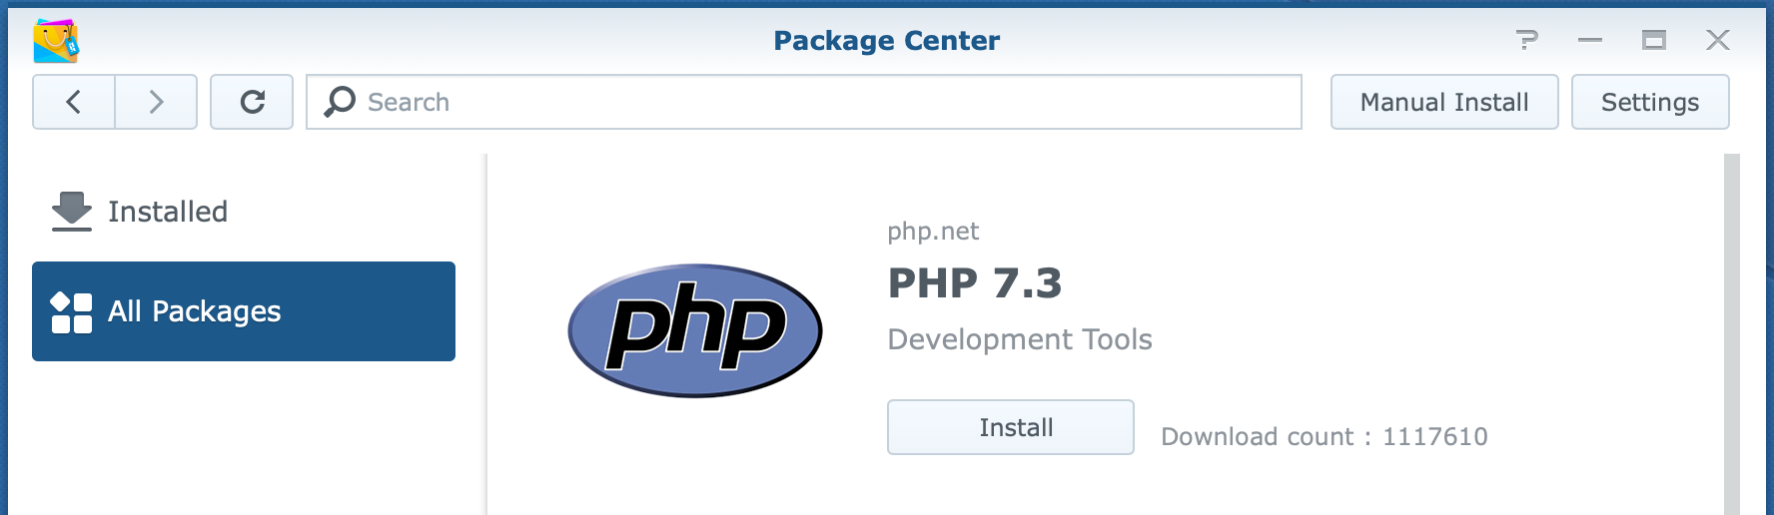The height and width of the screenshot is (515, 1774).
Task: Open Manual Install
Action: pyautogui.click(x=1444, y=102)
